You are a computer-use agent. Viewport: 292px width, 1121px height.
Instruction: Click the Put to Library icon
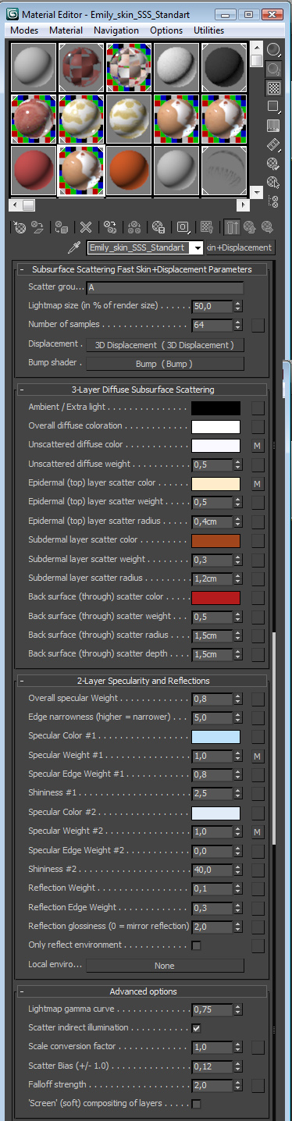tap(158, 227)
